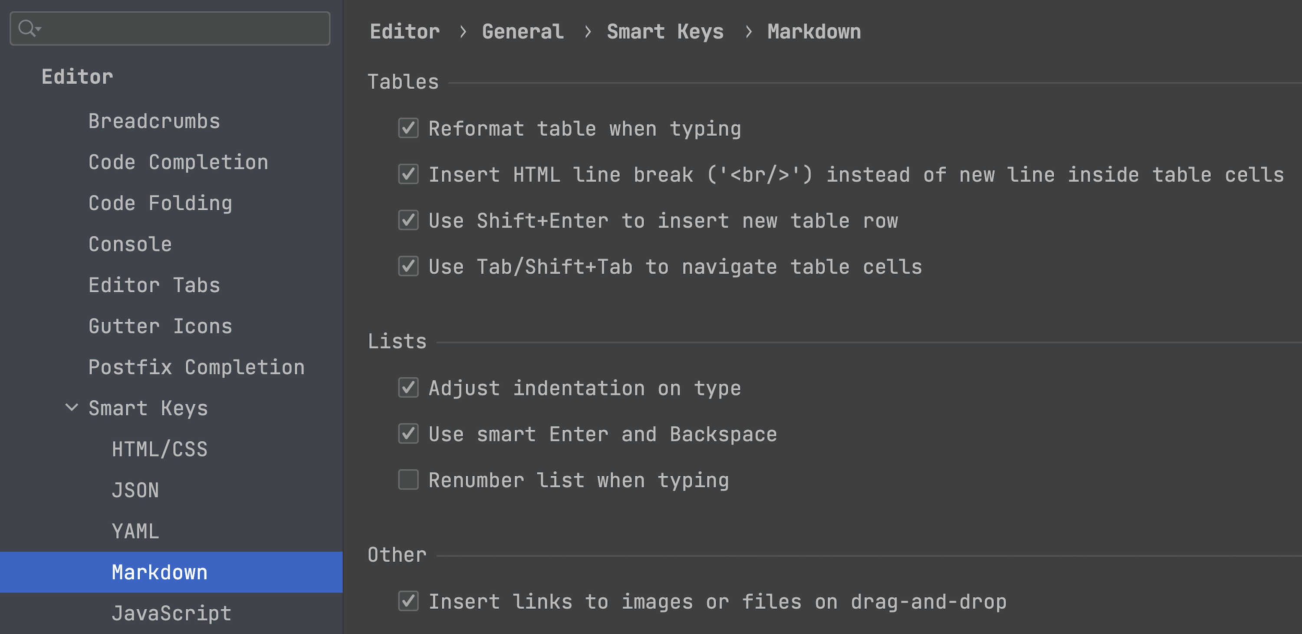The height and width of the screenshot is (634, 1302).
Task: Click the General breadcrumb in the header
Action: (x=523, y=31)
